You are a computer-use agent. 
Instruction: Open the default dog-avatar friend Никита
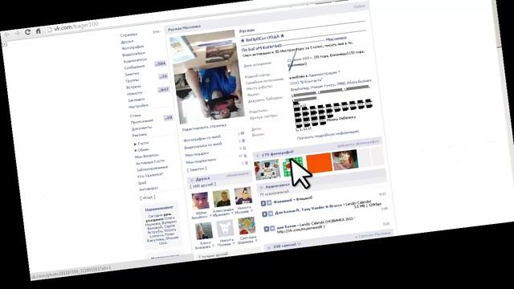[225, 229]
